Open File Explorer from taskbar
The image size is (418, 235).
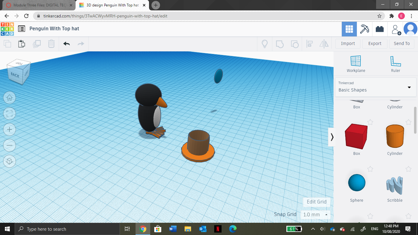tap(188, 229)
